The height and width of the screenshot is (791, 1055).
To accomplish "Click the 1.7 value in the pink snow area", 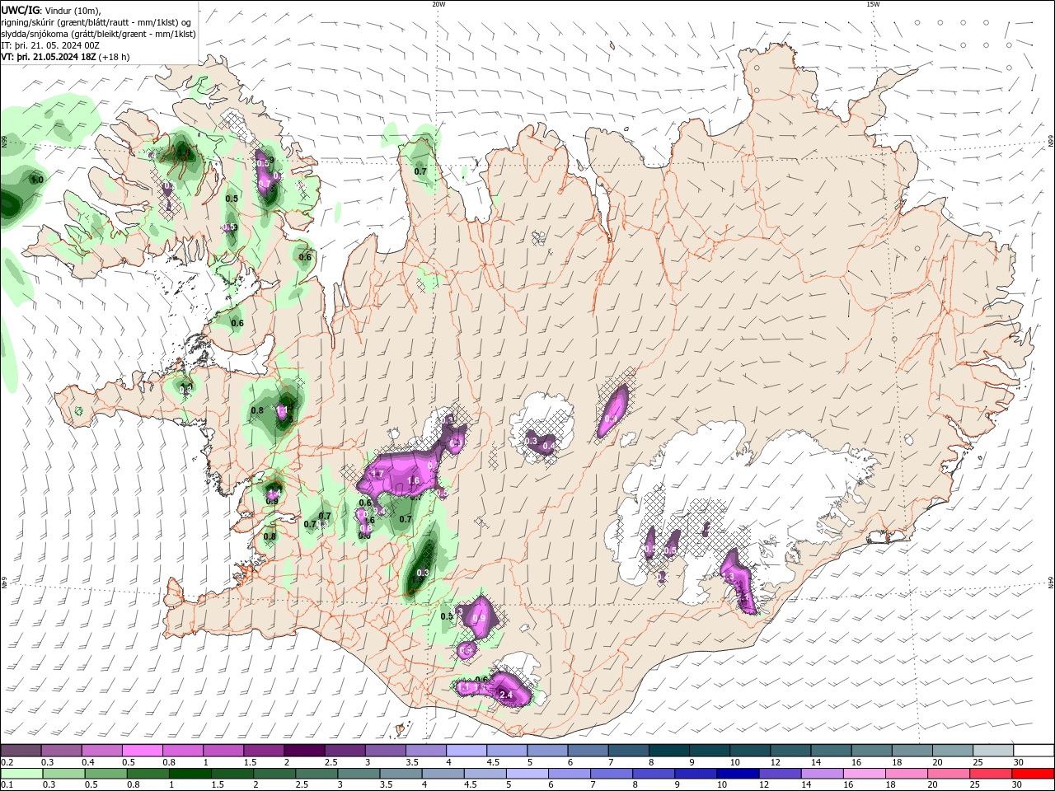I will coord(377,473).
